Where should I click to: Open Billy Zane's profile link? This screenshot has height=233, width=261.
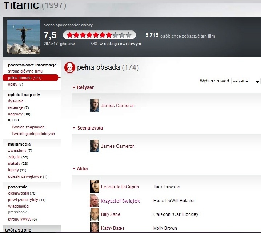coord(111,214)
